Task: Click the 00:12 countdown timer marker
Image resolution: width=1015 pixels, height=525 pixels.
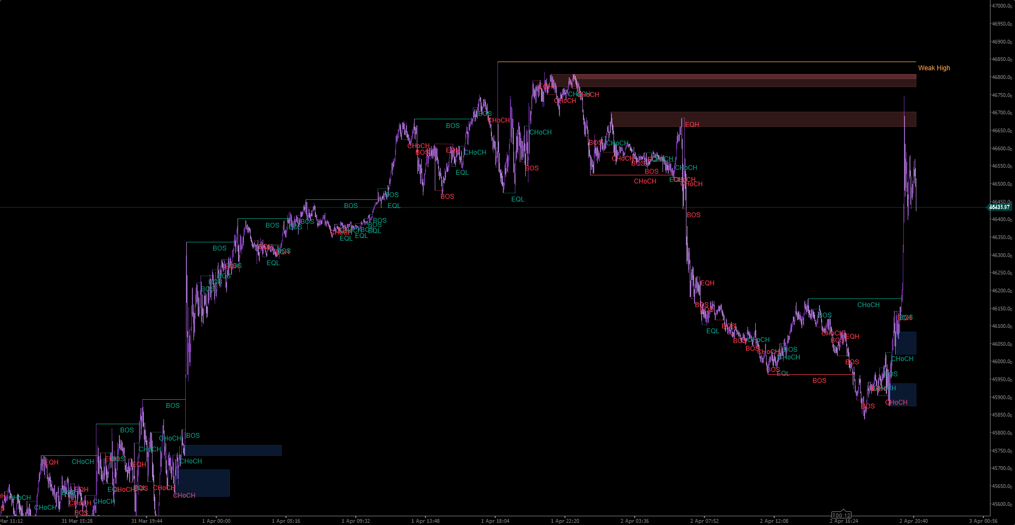Action: pos(843,515)
